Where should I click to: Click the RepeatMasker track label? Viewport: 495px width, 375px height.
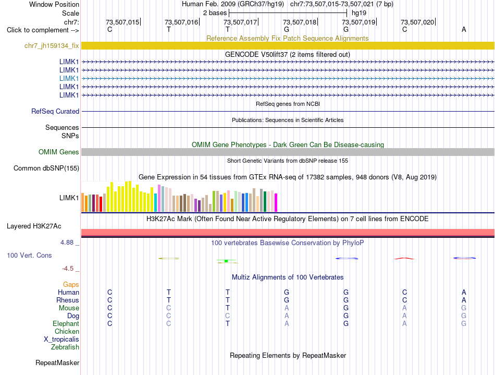pyautogui.click(x=57, y=362)
